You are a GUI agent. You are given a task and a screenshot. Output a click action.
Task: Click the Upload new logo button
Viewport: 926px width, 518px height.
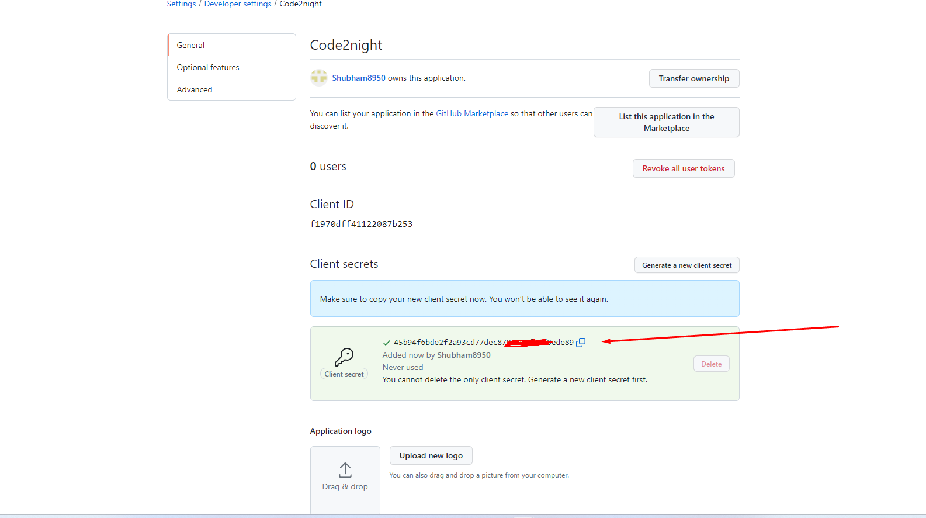coord(431,455)
